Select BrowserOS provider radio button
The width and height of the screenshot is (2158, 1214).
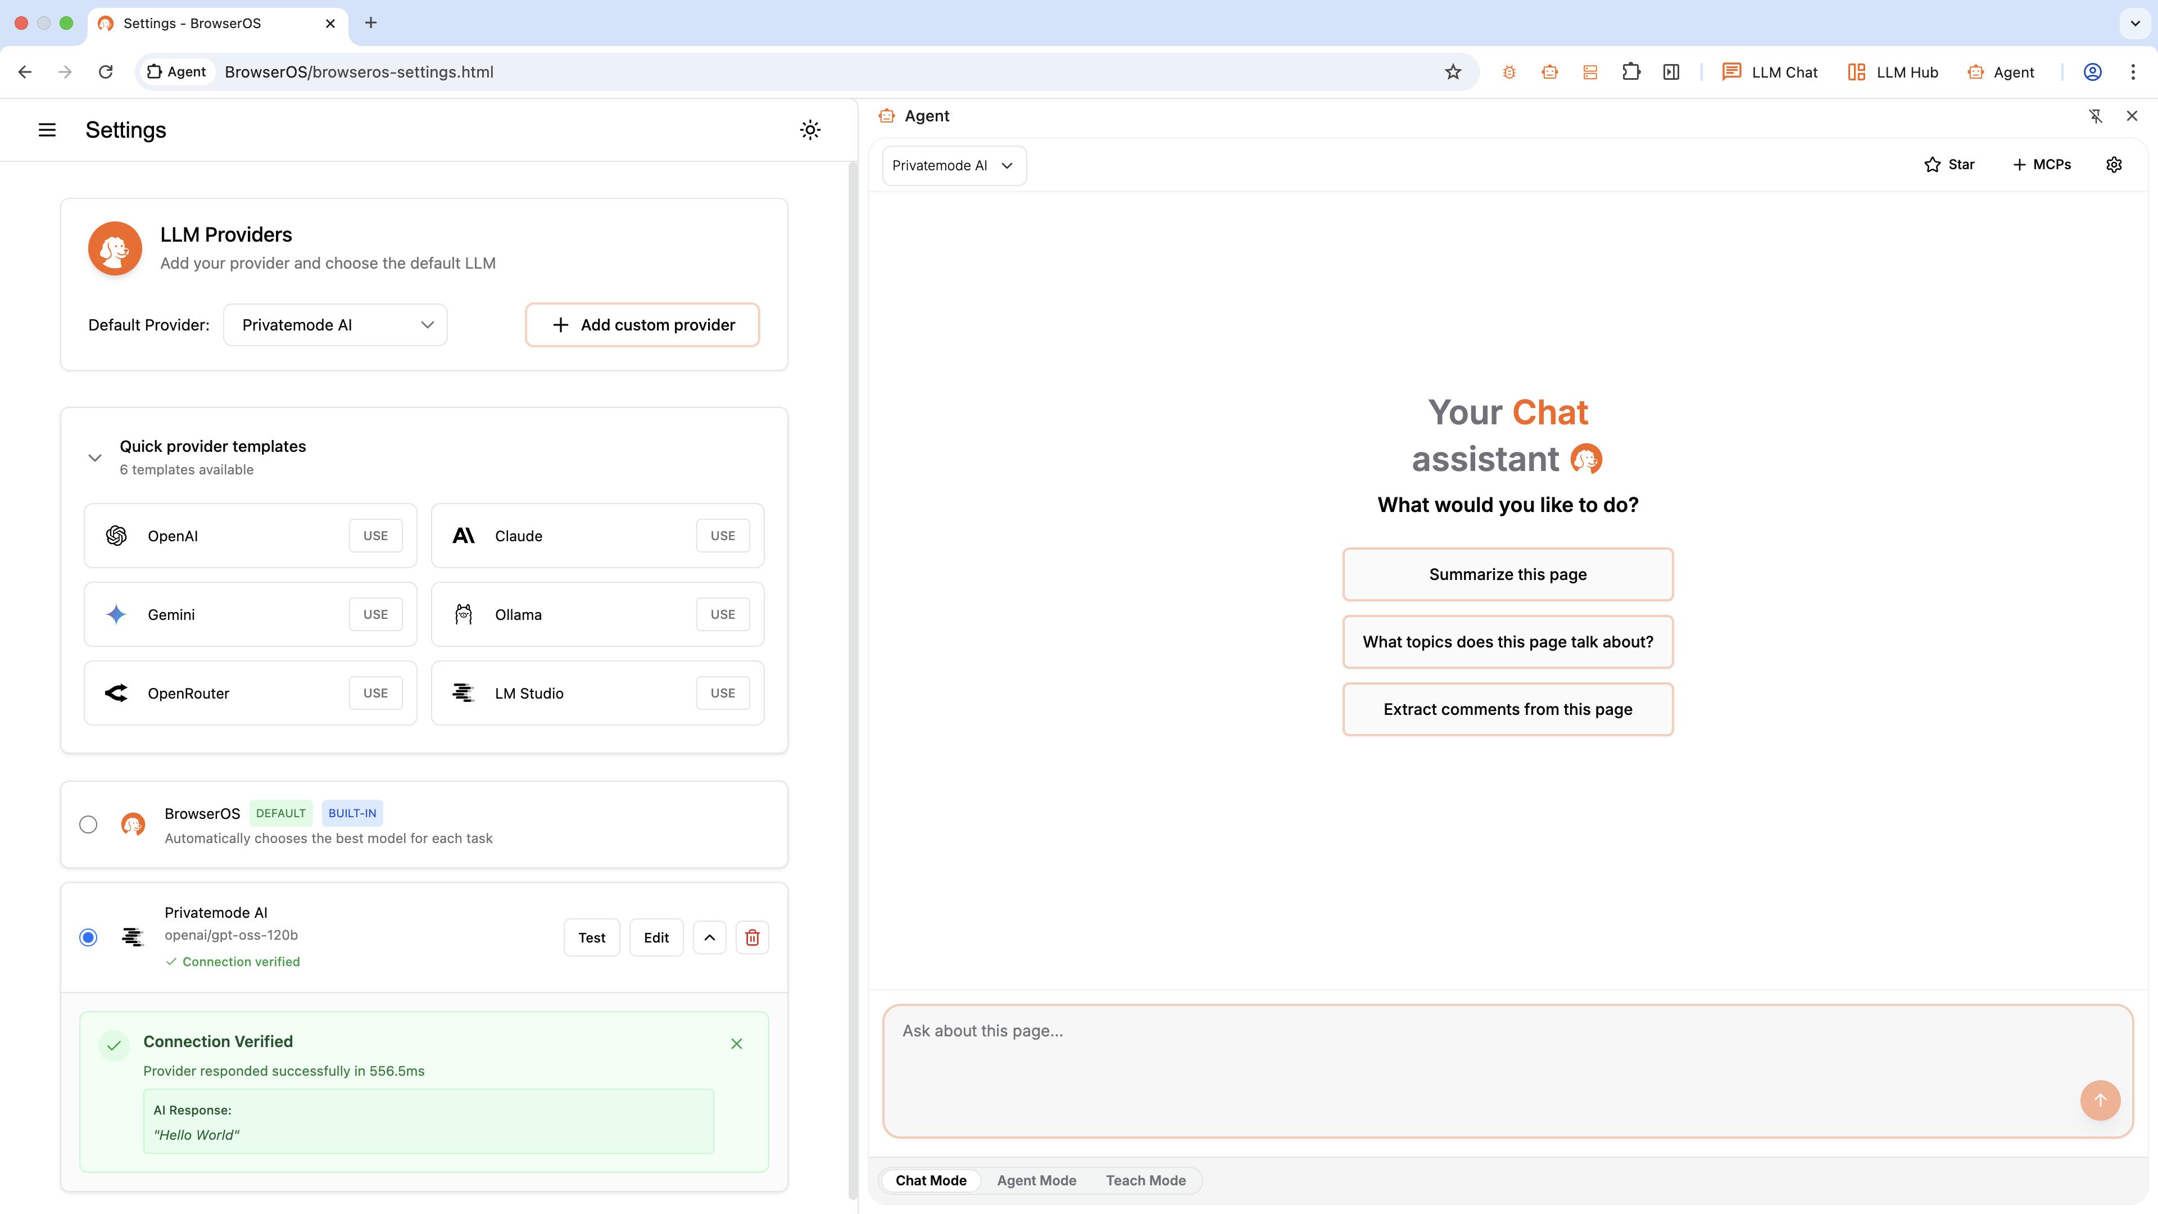[88, 825]
